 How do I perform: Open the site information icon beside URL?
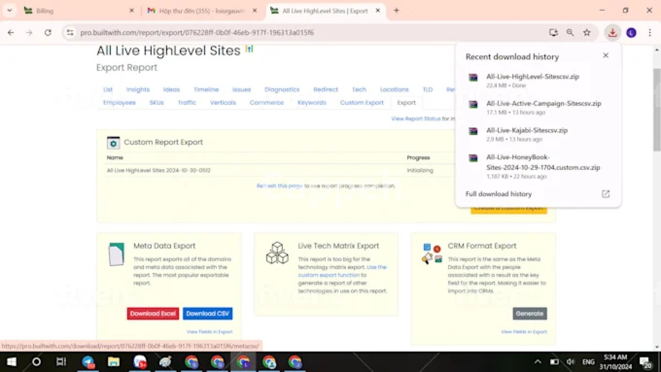70,33
